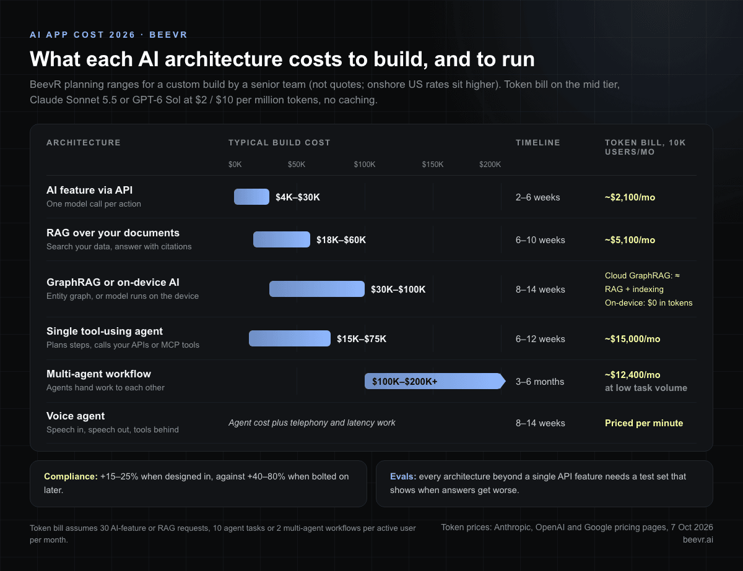Click the Voice agent row's 8–14 weeks timeline
743x571 pixels.
point(541,423)
